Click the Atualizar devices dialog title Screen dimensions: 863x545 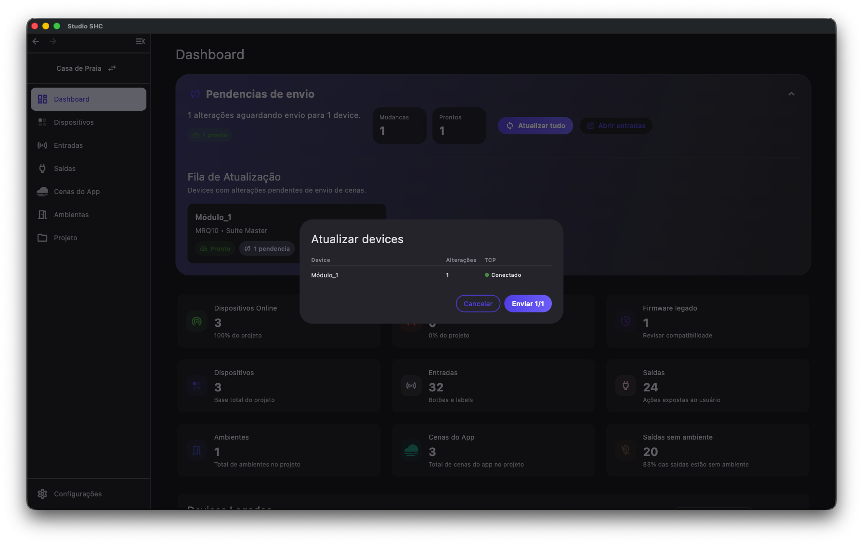tap(357, 239)
